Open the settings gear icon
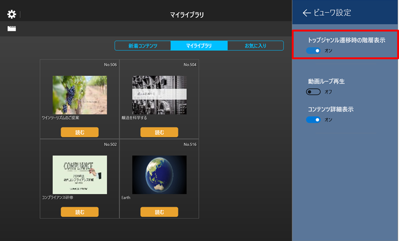This screenshot has height=241, width=399. pos(12,14)
